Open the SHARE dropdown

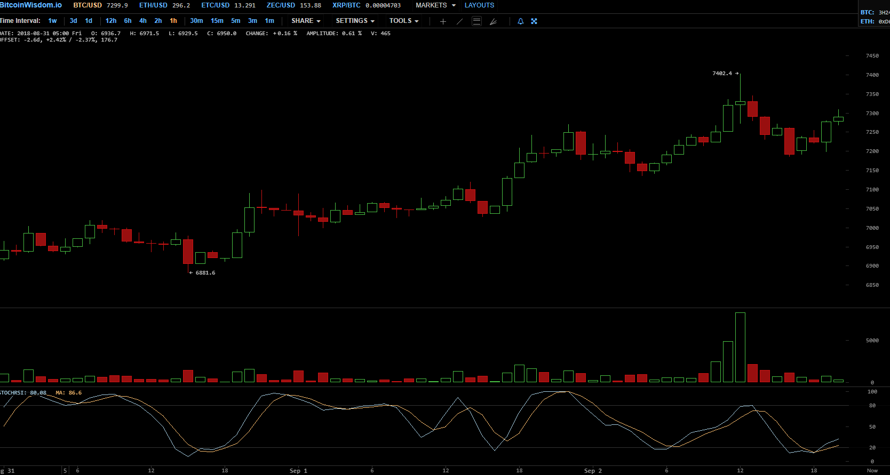point(306,21)
